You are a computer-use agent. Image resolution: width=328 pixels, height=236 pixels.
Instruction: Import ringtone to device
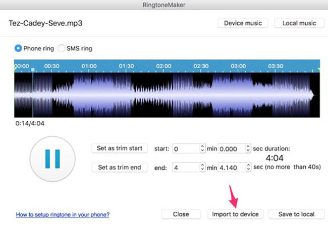click(x=235, y=214)
